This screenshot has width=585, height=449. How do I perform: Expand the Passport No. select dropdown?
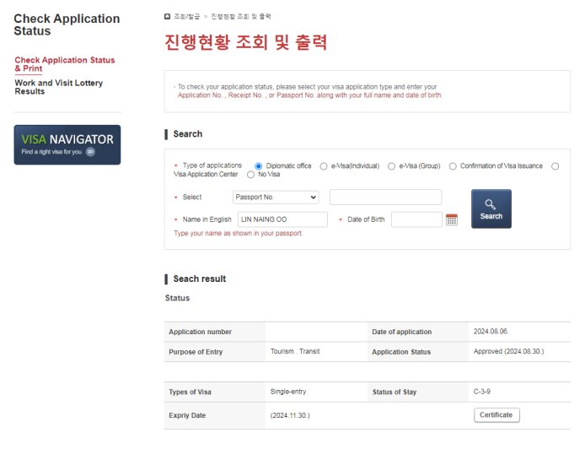click(276, 197)
